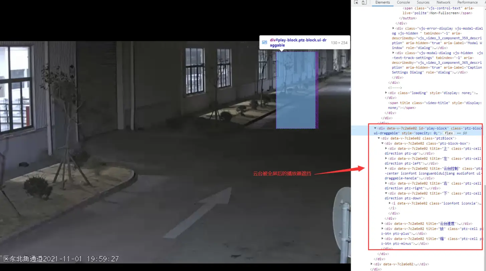Expand the vjs-error-display div node

point(393,28)
